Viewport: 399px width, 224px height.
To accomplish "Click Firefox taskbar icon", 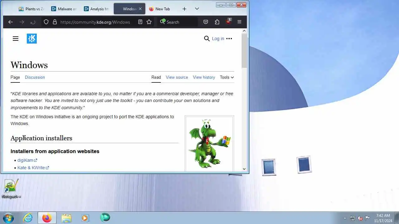I will point(47,218).
